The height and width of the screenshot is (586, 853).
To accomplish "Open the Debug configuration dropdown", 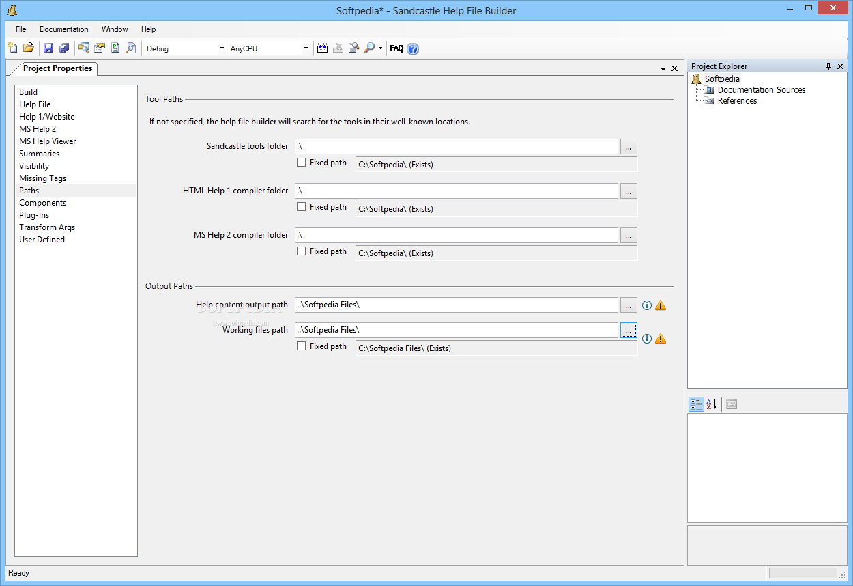I will point(222,48).
